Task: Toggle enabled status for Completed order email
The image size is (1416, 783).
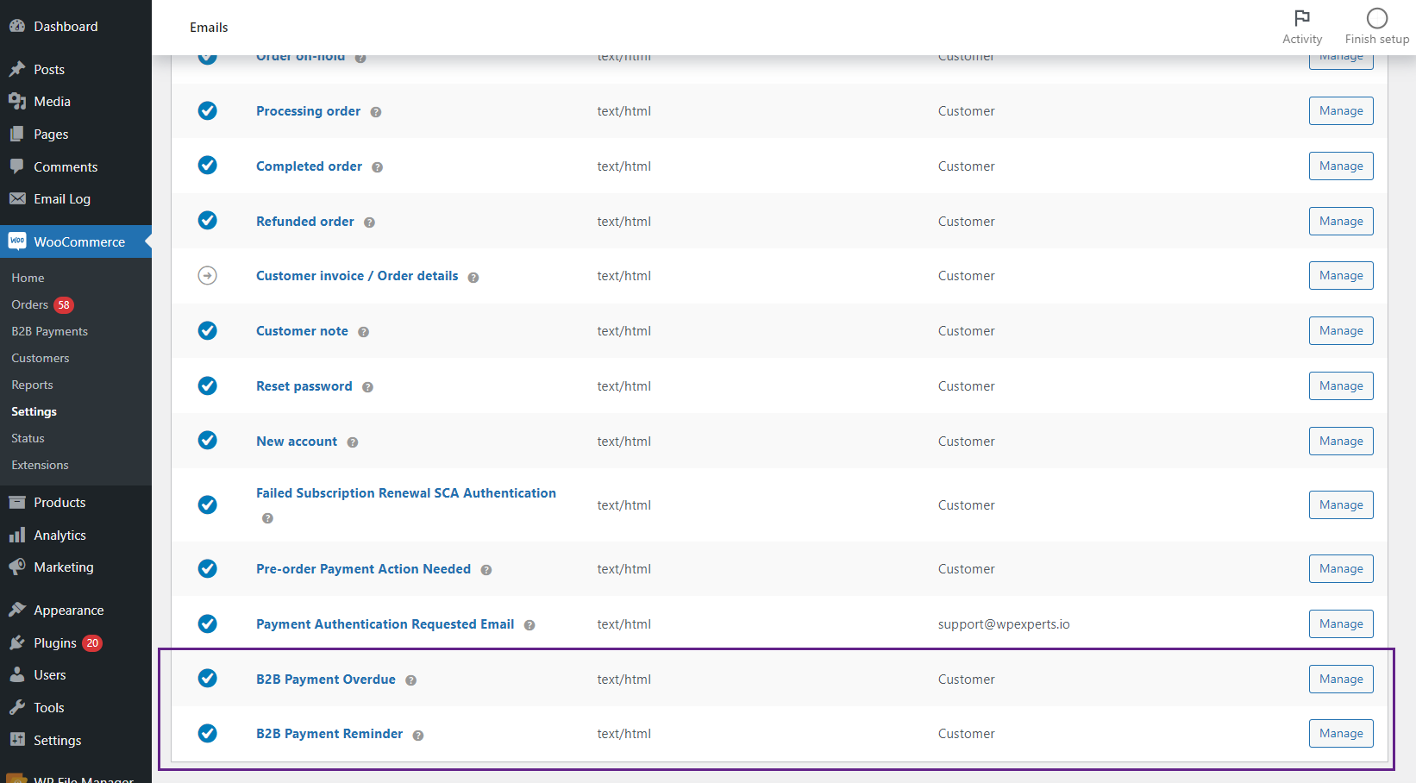Action: 208,165
